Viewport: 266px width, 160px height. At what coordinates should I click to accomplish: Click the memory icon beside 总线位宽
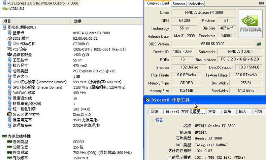click(9, 147)
